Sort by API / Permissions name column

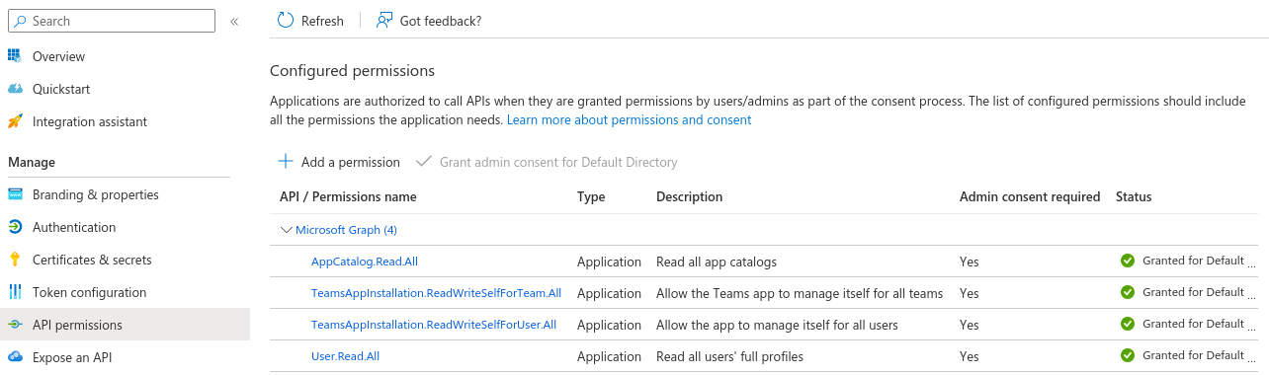(348, 196)
